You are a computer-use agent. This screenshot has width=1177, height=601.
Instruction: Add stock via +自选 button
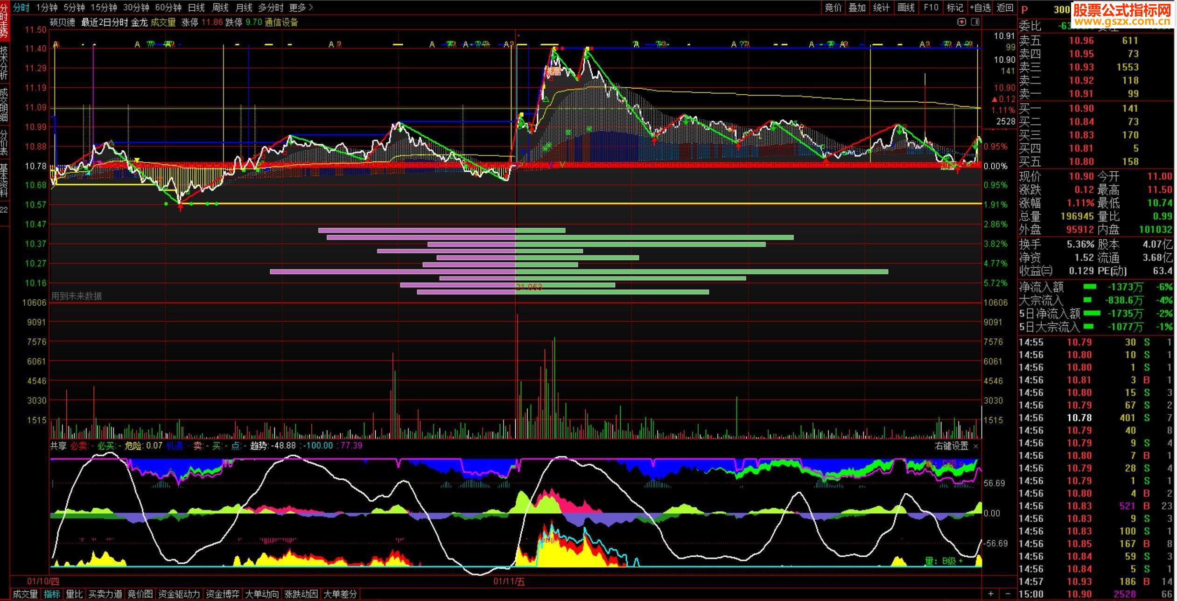point(980,7)
